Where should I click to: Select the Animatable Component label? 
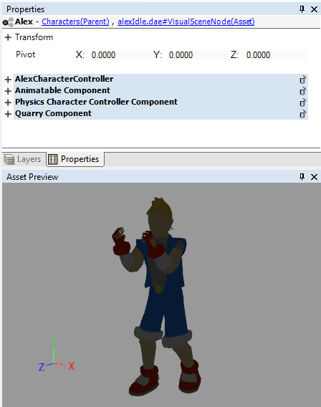(x=62, y=90)
